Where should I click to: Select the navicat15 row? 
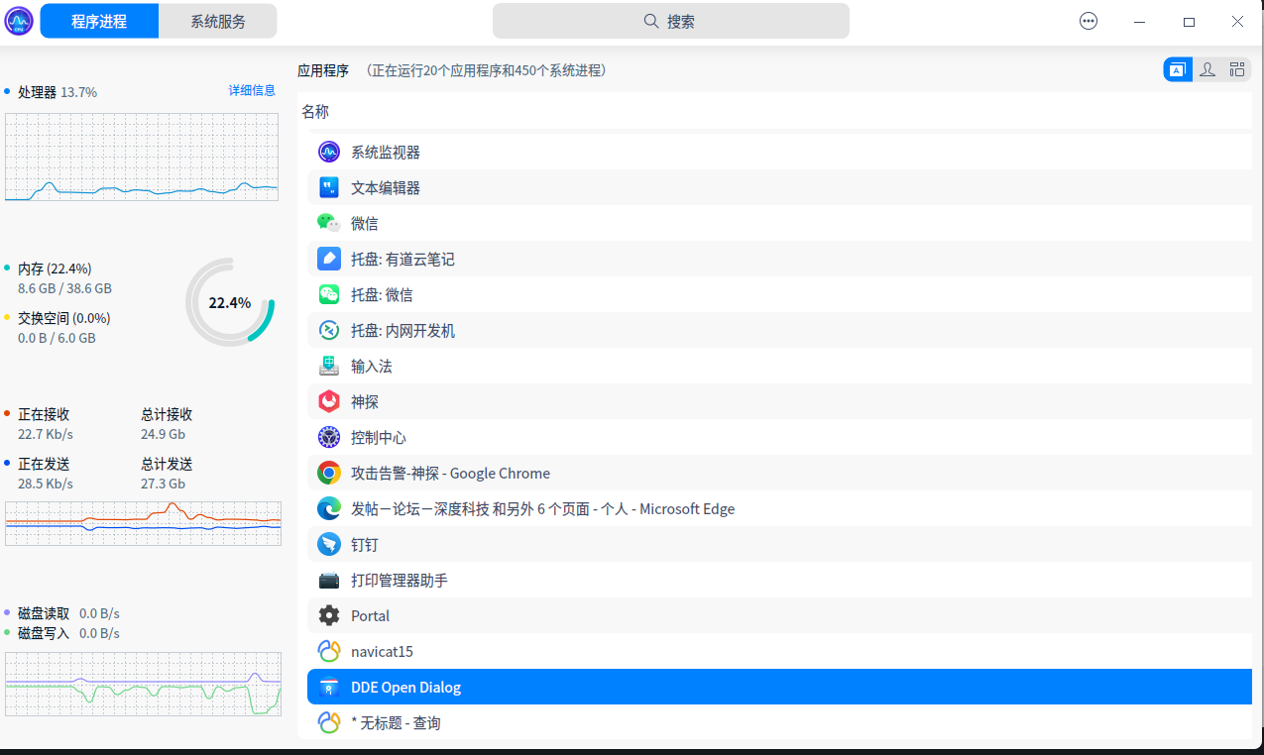click(779, 651)
